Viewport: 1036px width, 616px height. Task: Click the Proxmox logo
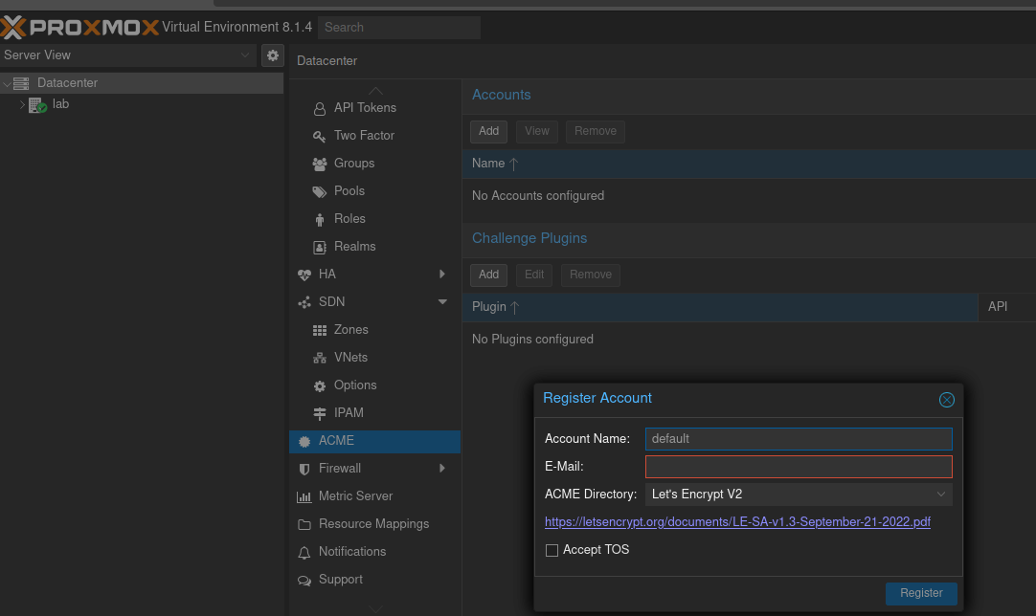coord(79,27)
